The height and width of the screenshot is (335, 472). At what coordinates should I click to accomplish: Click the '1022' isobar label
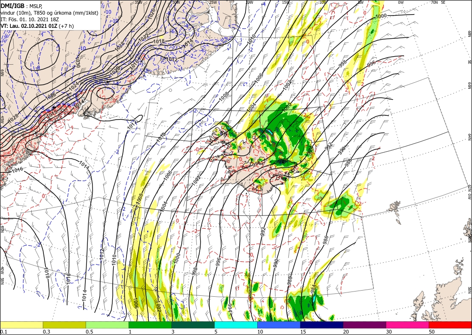pos(143,37)
